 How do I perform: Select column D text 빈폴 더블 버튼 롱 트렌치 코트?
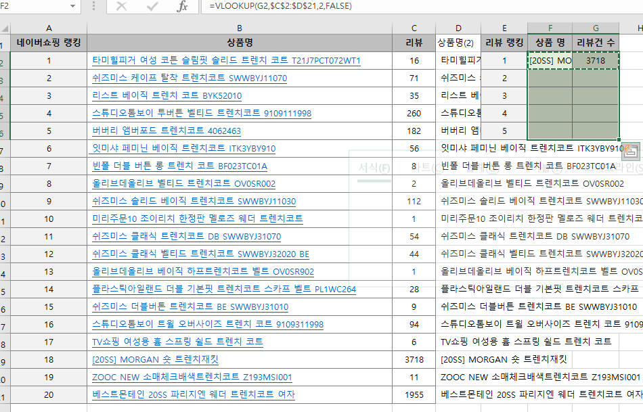tap(528, 166)
